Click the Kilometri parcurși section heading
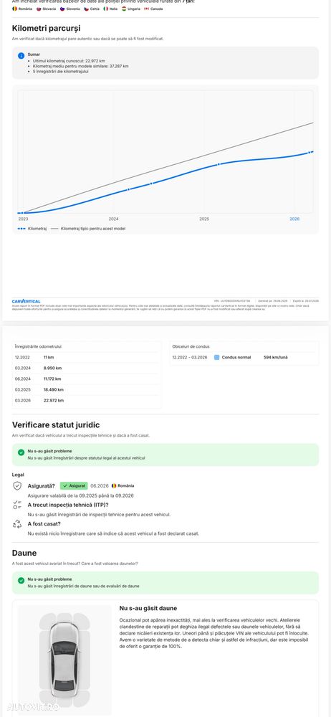 pos(46,29)
